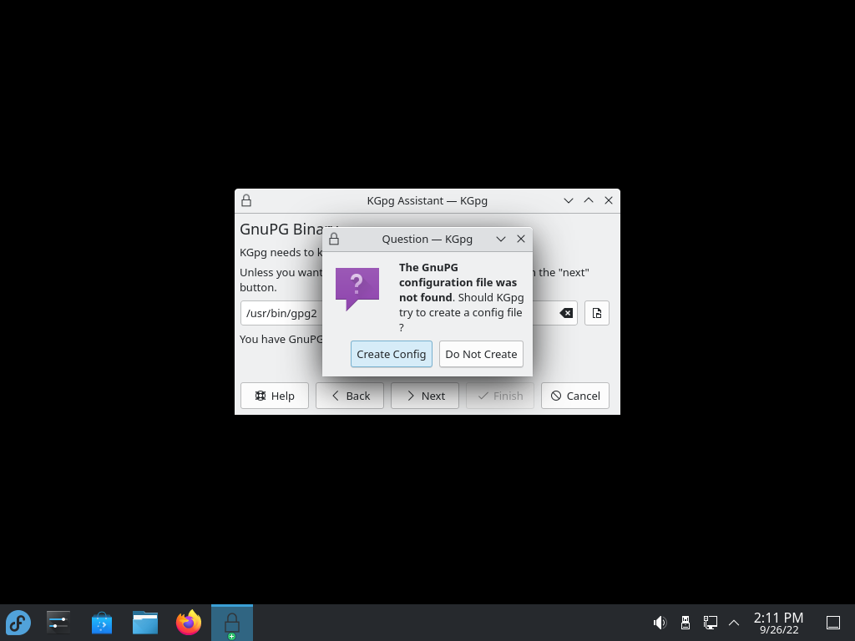The height and width of the screenshot is (641, 855).
Task: Click the bold text "The GnuPG configuration file was not found"
Action: [458, 282]
